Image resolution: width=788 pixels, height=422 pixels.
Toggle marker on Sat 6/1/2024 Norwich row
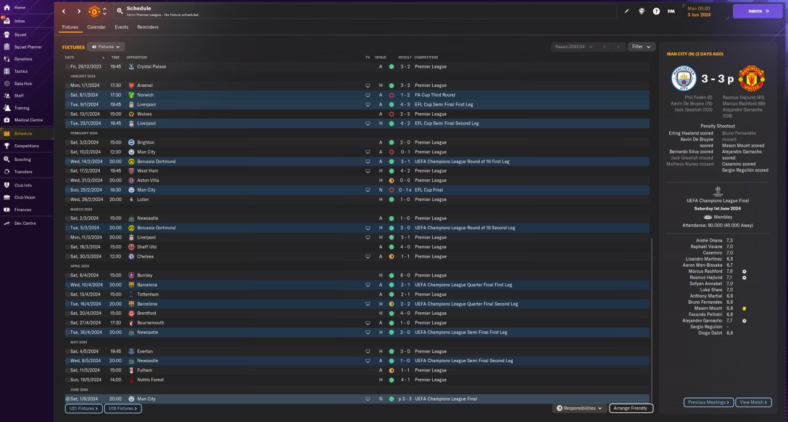(67, 95)
